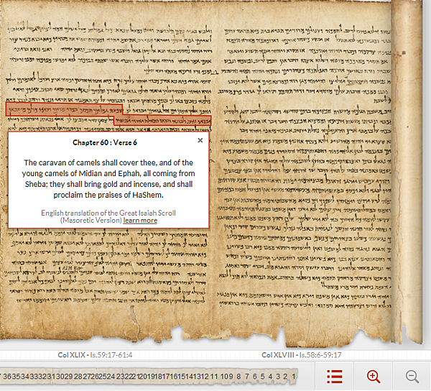This screenshot has height=391, width=431.
Task: Zoom in with the red magnifier icon
Action: [x=374, y=377]
